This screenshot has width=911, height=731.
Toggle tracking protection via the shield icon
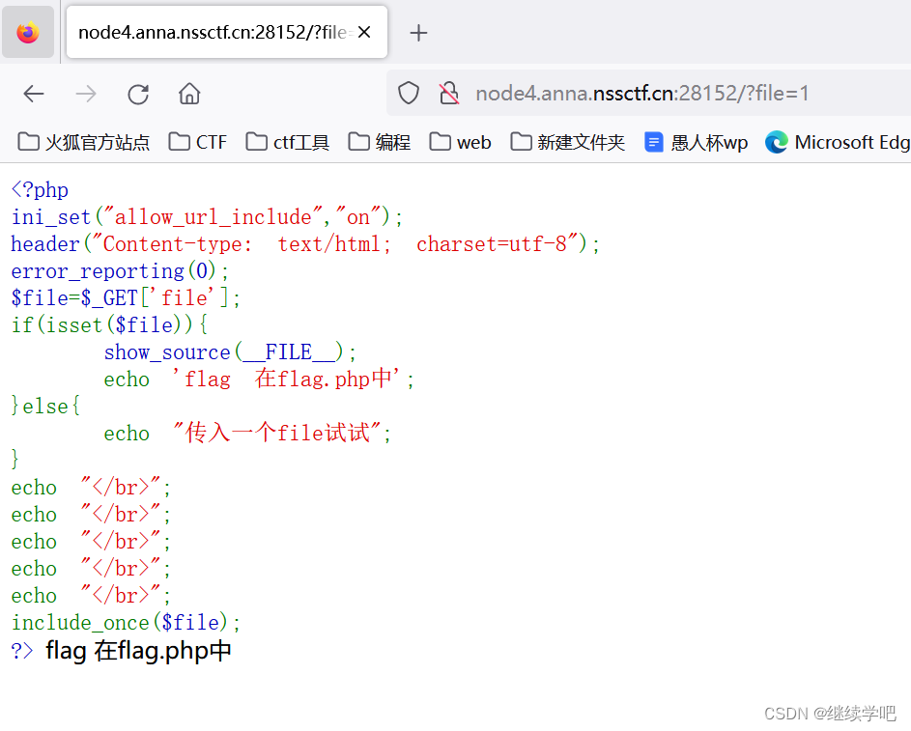(x=408, y=93)
